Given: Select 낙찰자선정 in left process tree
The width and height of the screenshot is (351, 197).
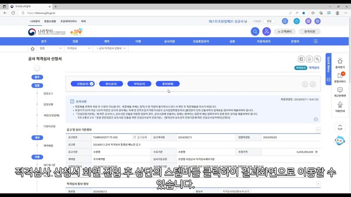Looking at the screenshot, I should tap(49, 126).
